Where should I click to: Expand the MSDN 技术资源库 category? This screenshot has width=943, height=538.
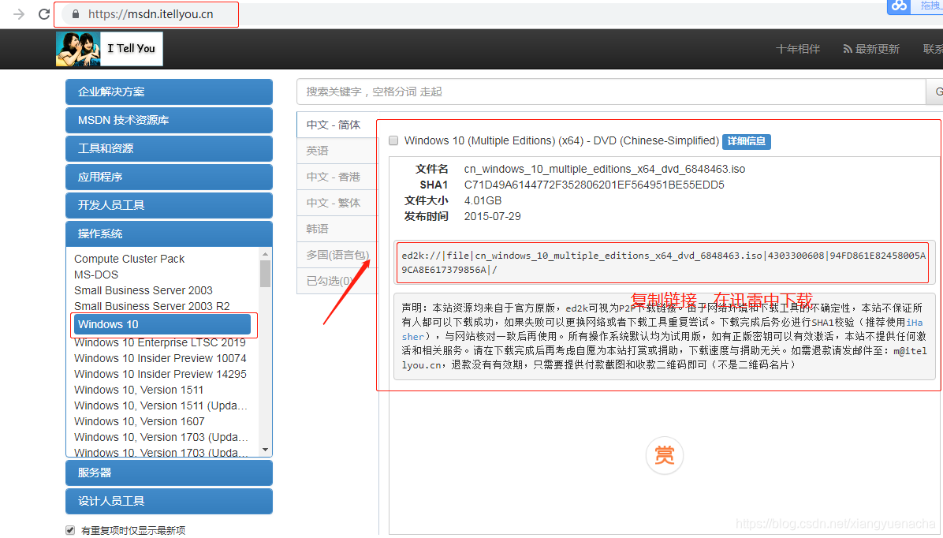coord(169,120)
